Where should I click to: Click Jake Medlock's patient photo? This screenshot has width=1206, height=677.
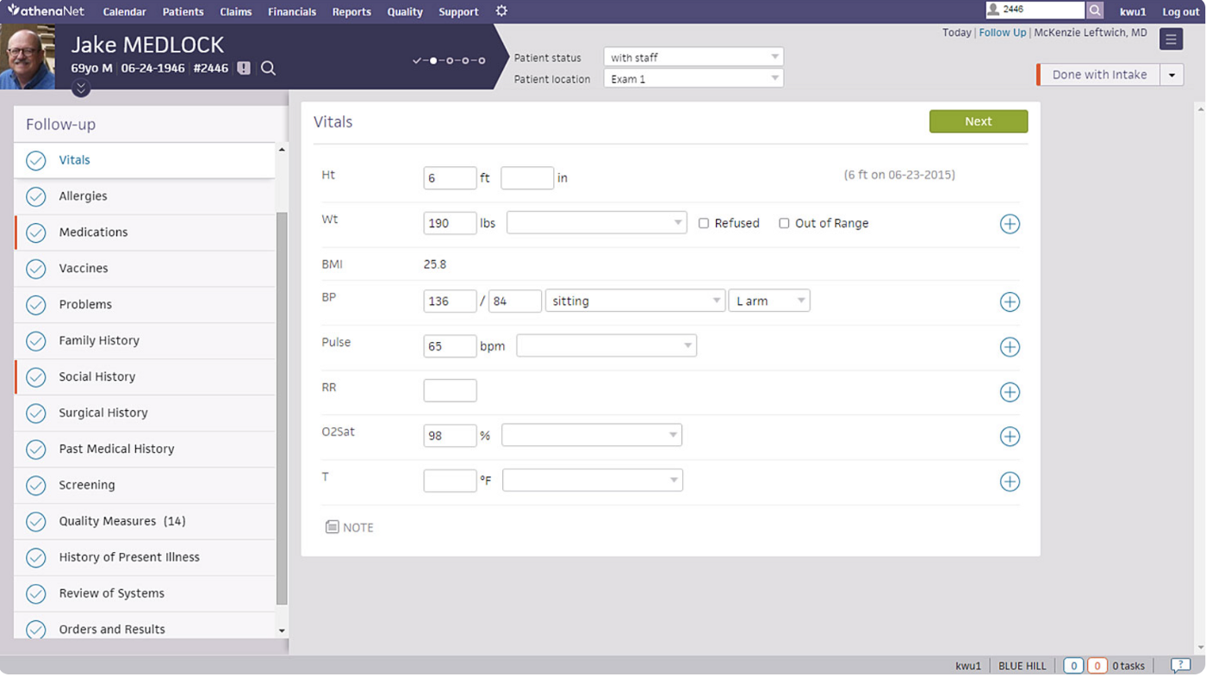click(28, 57)
